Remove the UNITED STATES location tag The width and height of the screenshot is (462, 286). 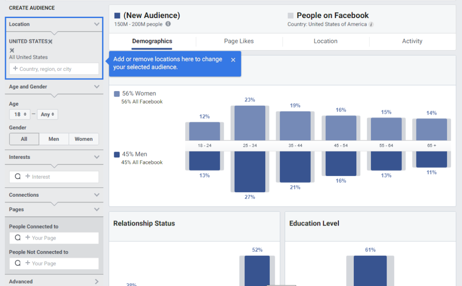pyautogui.click(x=51, y=42)
